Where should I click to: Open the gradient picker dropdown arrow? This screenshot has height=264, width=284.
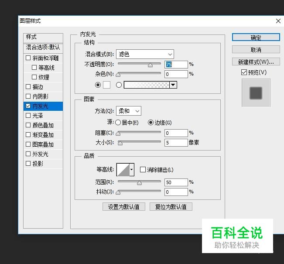173,85
